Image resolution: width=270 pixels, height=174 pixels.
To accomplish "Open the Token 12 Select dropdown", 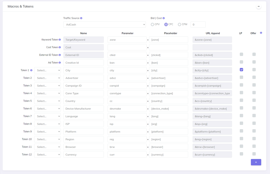I will (x=48, y=154).
